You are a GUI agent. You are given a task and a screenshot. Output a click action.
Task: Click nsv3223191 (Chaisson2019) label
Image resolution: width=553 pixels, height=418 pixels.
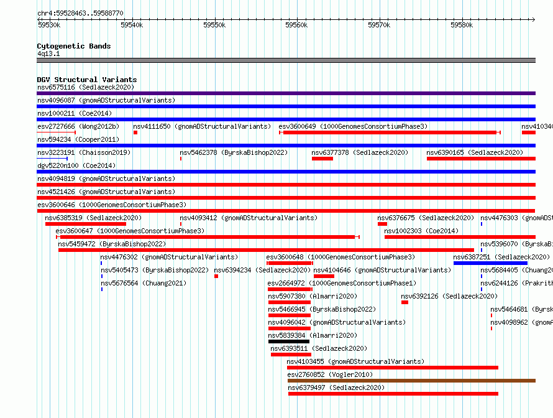tap(84, 152)
